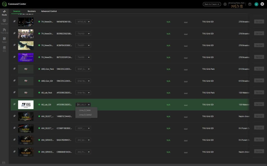Open the Space Station thumbnail of AB_Lab_SDI
This screenshot has width=267, height=166.
[26, 105]
